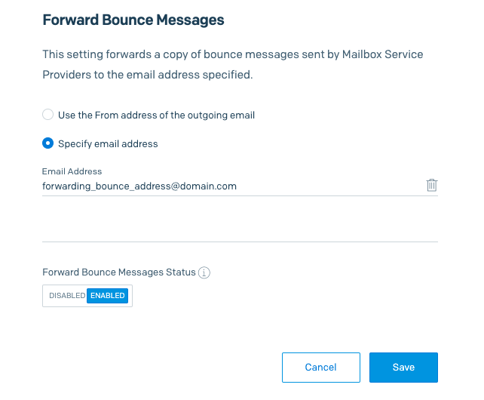Click the word 'forwarding_bounce_address' in the email field
Image resolution: width=484 pixels, height=400 pixels.
pyautogui.click(x=108, y=186)
